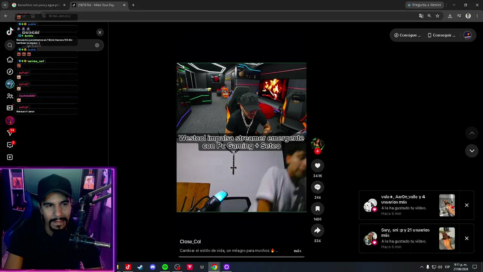Open Messages icon with 2 badge

tap(10, 145)
